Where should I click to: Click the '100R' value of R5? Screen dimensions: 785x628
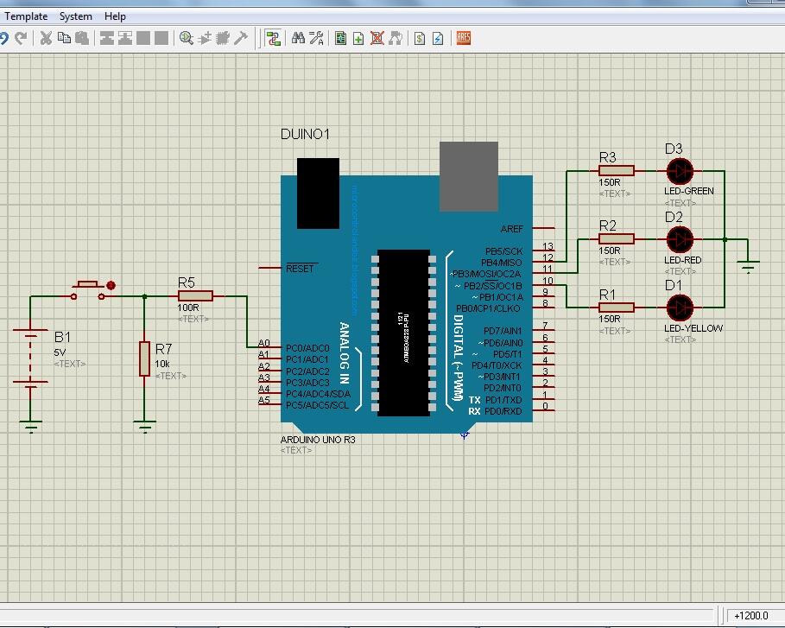coord(188,308)
